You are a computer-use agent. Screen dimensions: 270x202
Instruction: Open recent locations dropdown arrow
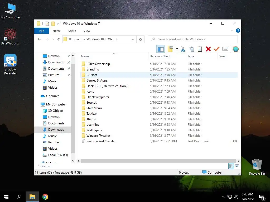pos(53,39)
